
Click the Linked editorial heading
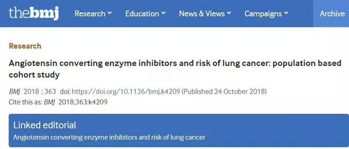45,125
